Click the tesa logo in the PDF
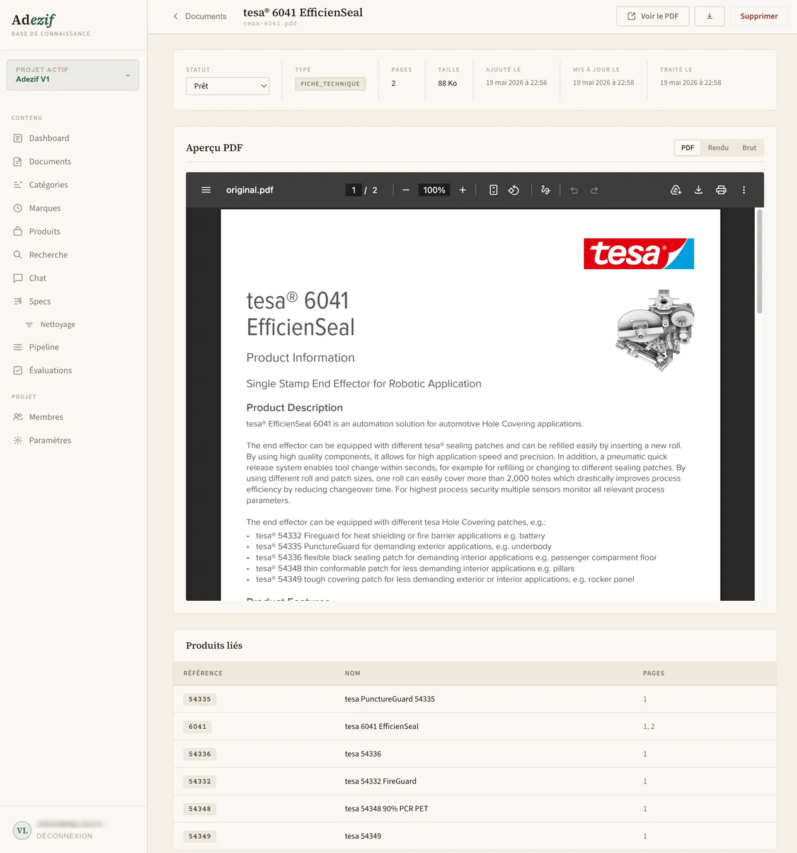 click(x=639, y=253)
